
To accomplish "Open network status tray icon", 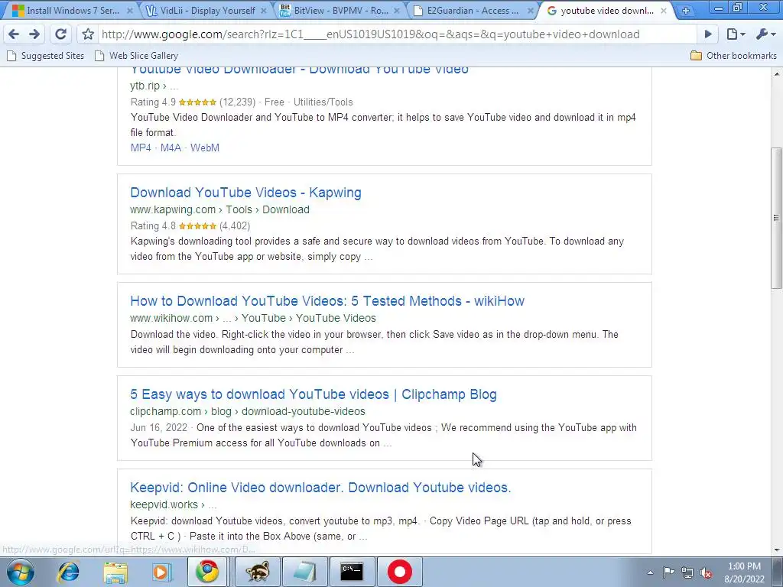I will click(x=687, y=572).
